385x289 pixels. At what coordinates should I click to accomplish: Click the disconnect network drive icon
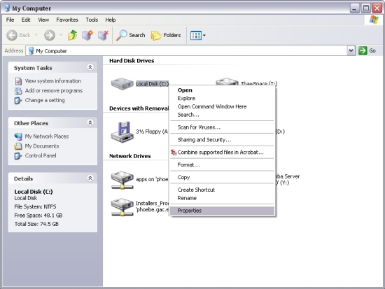pyautogui.click(x=103, y=36)
